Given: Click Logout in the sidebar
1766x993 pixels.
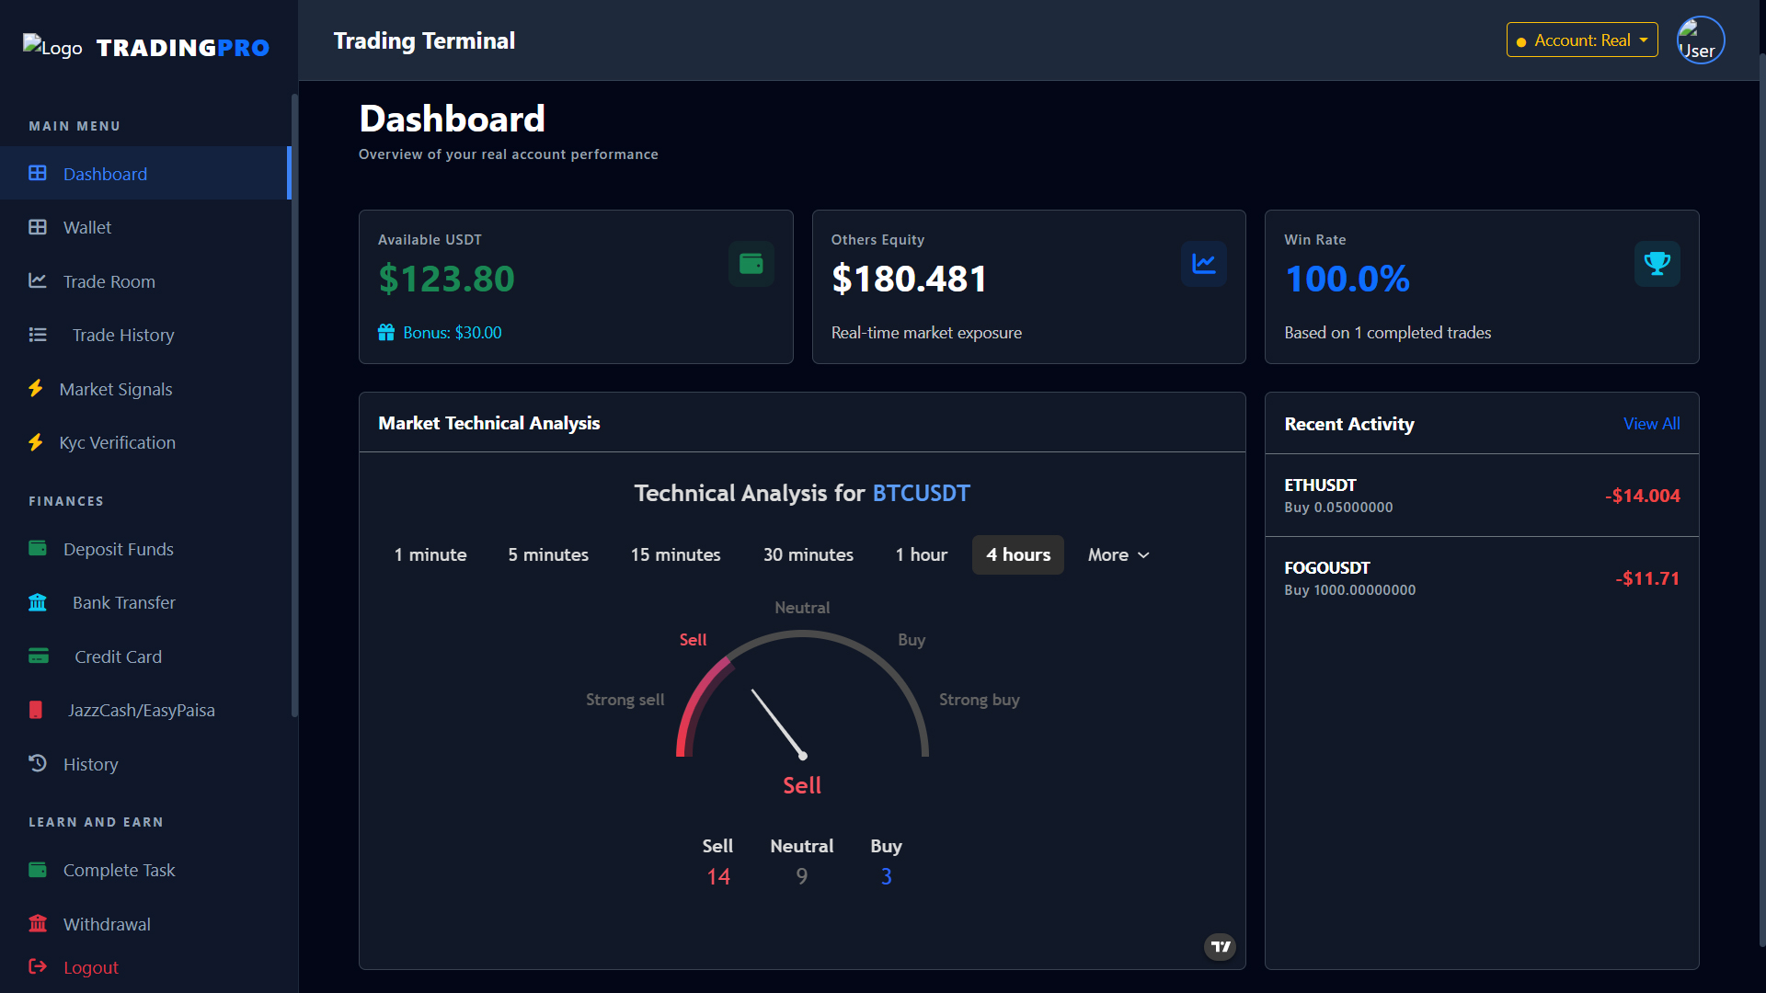Looking at the screenshot, I should 89,967.
